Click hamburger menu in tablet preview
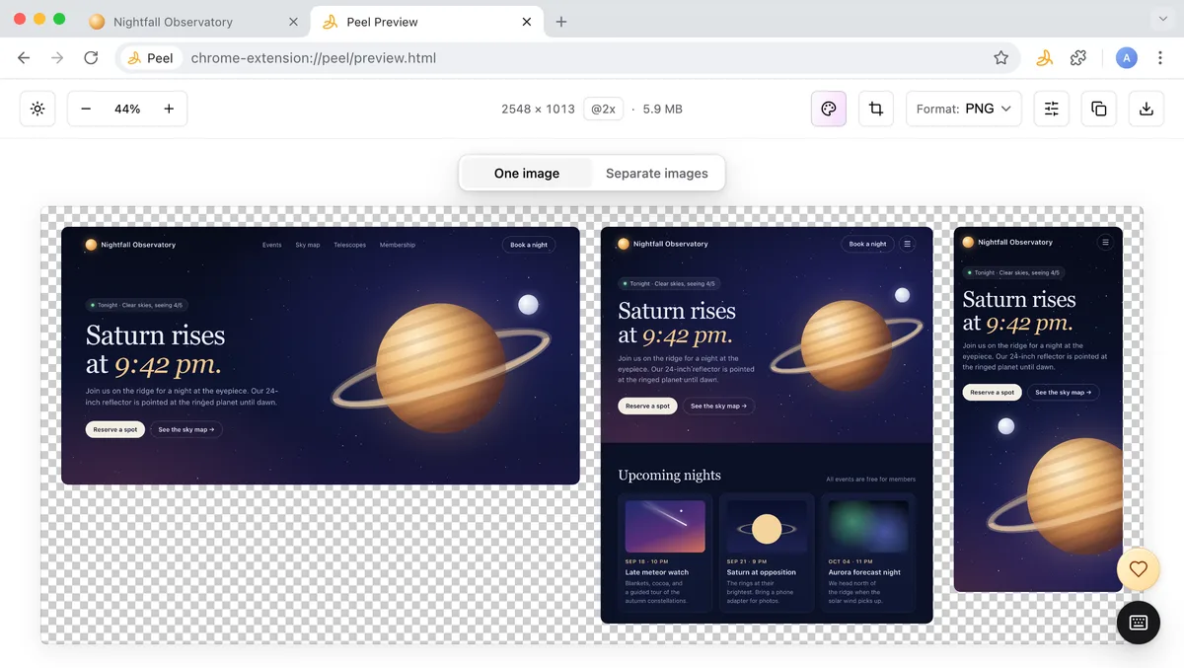 (x=908, y=244)
